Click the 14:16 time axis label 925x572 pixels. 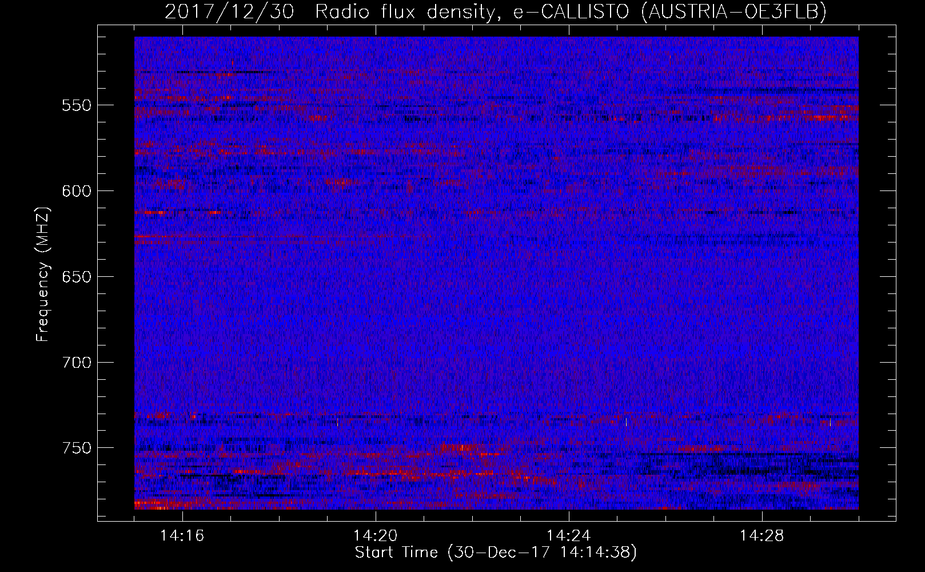[182, 536]
